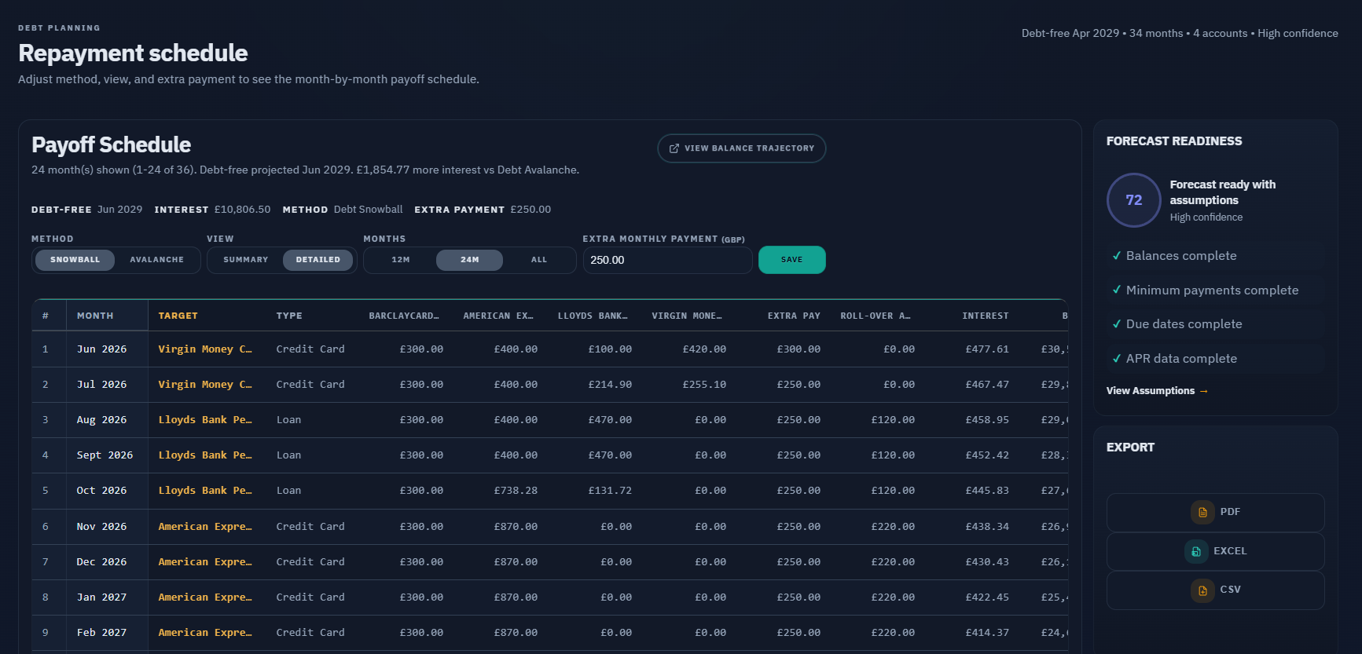
Task: Click the Interest £10,806.50 summary
Action: coord(212,210)
